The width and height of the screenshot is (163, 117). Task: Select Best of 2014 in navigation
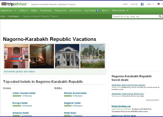75,11
